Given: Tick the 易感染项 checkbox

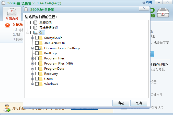Looking at the screenshot, I should pos(32,22).
